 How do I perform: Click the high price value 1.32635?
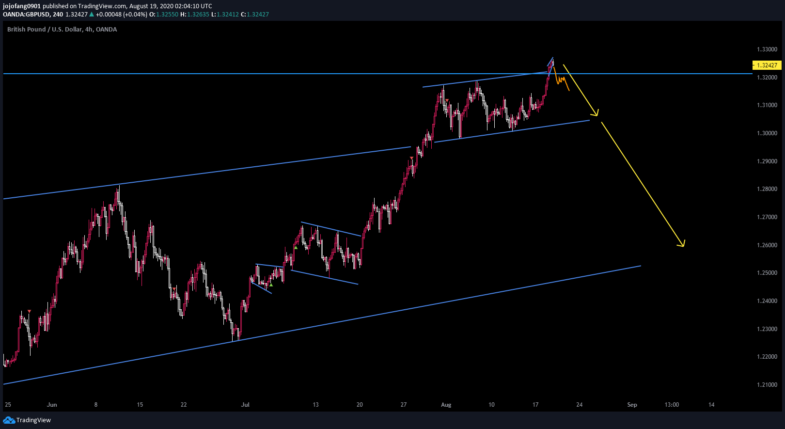[198, 15]
